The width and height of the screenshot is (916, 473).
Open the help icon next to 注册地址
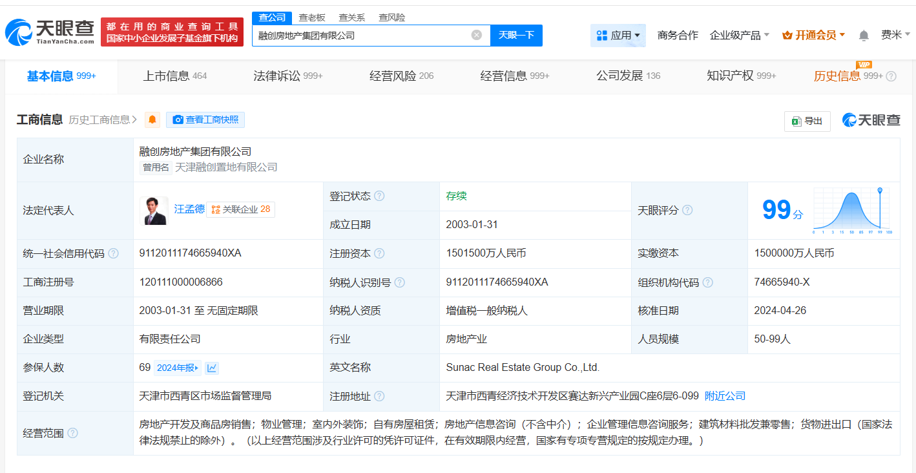pyautogui.click(x=379, y=396)
